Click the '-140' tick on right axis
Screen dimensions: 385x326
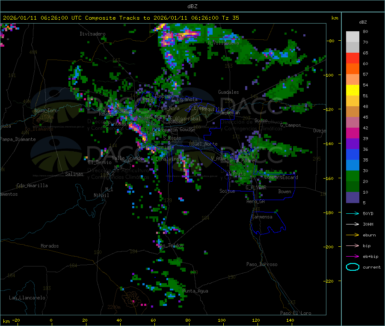329,144
